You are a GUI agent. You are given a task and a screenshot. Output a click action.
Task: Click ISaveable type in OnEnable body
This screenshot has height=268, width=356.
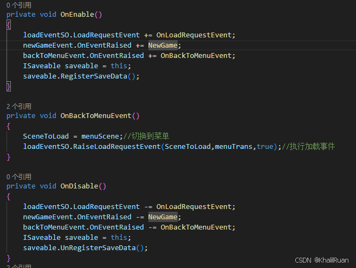pos(42,66)
